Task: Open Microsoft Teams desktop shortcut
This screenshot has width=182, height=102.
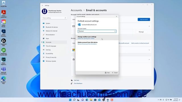Action: pyautogui.click(x=3, y=69)
